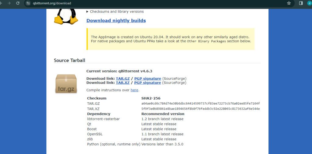This screenshot has width=312, height=154.
Task: Open PGP signature for the TAR.XZ download
Action: (x=147, y=82)
